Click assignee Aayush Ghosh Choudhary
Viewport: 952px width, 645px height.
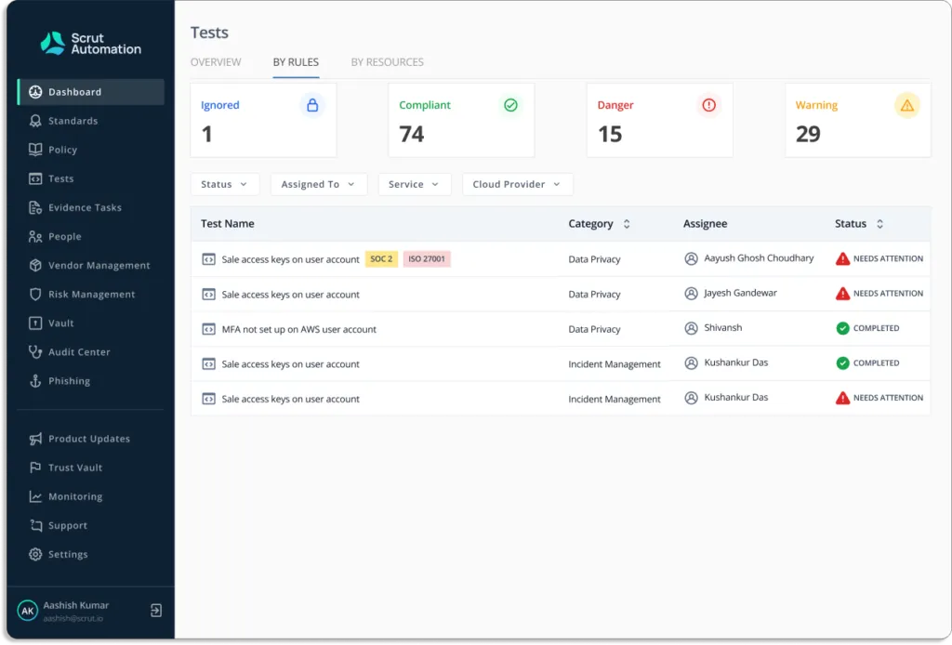(759, 257)
